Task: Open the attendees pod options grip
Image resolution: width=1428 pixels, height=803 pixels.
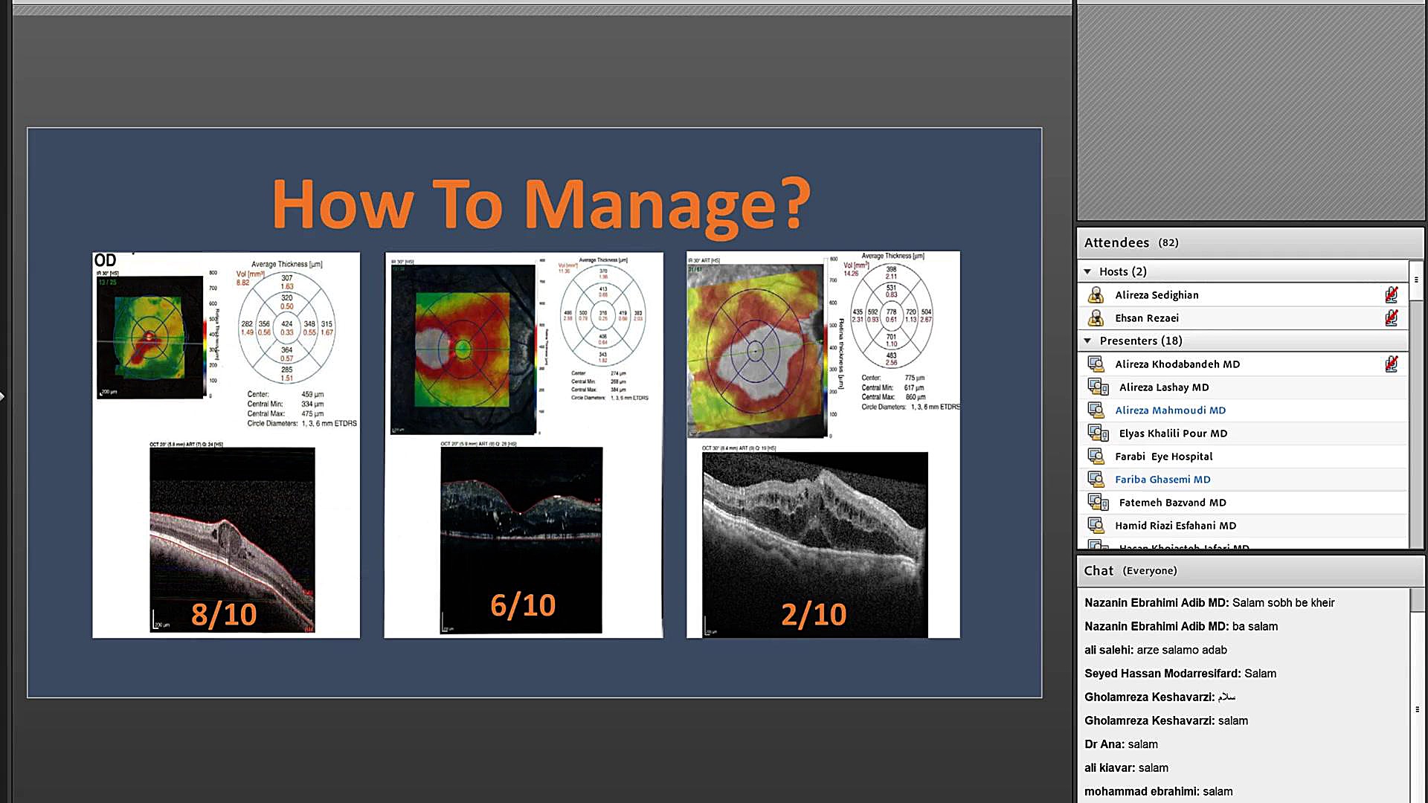Action: [x=1415, y=278]
